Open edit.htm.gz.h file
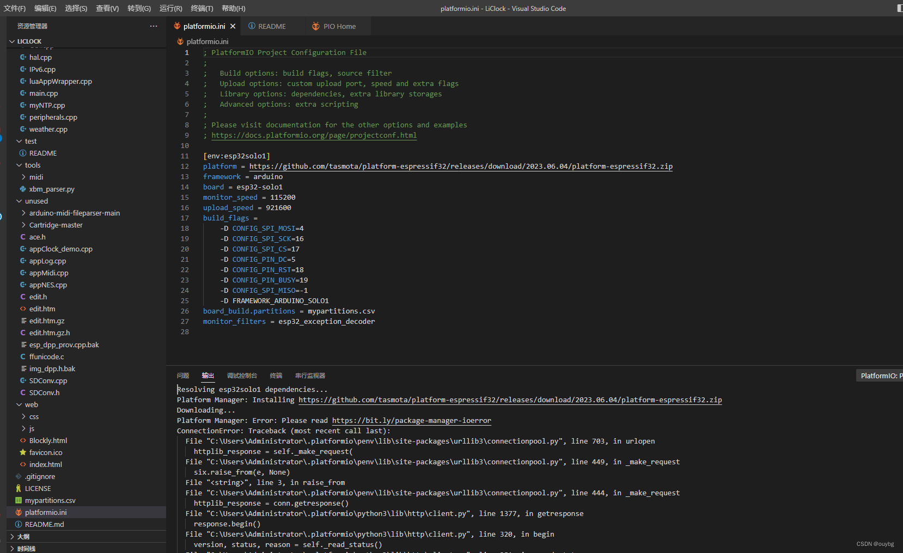The height and width of the screenshot is (553, 903). pos(50,333)
